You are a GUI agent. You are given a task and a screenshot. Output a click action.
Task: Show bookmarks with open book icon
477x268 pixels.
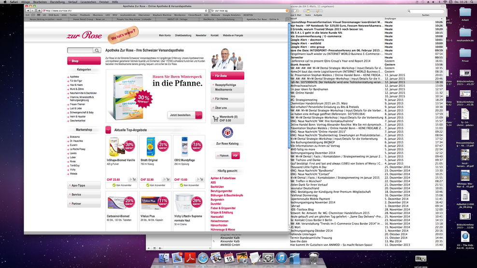(33, 15)
